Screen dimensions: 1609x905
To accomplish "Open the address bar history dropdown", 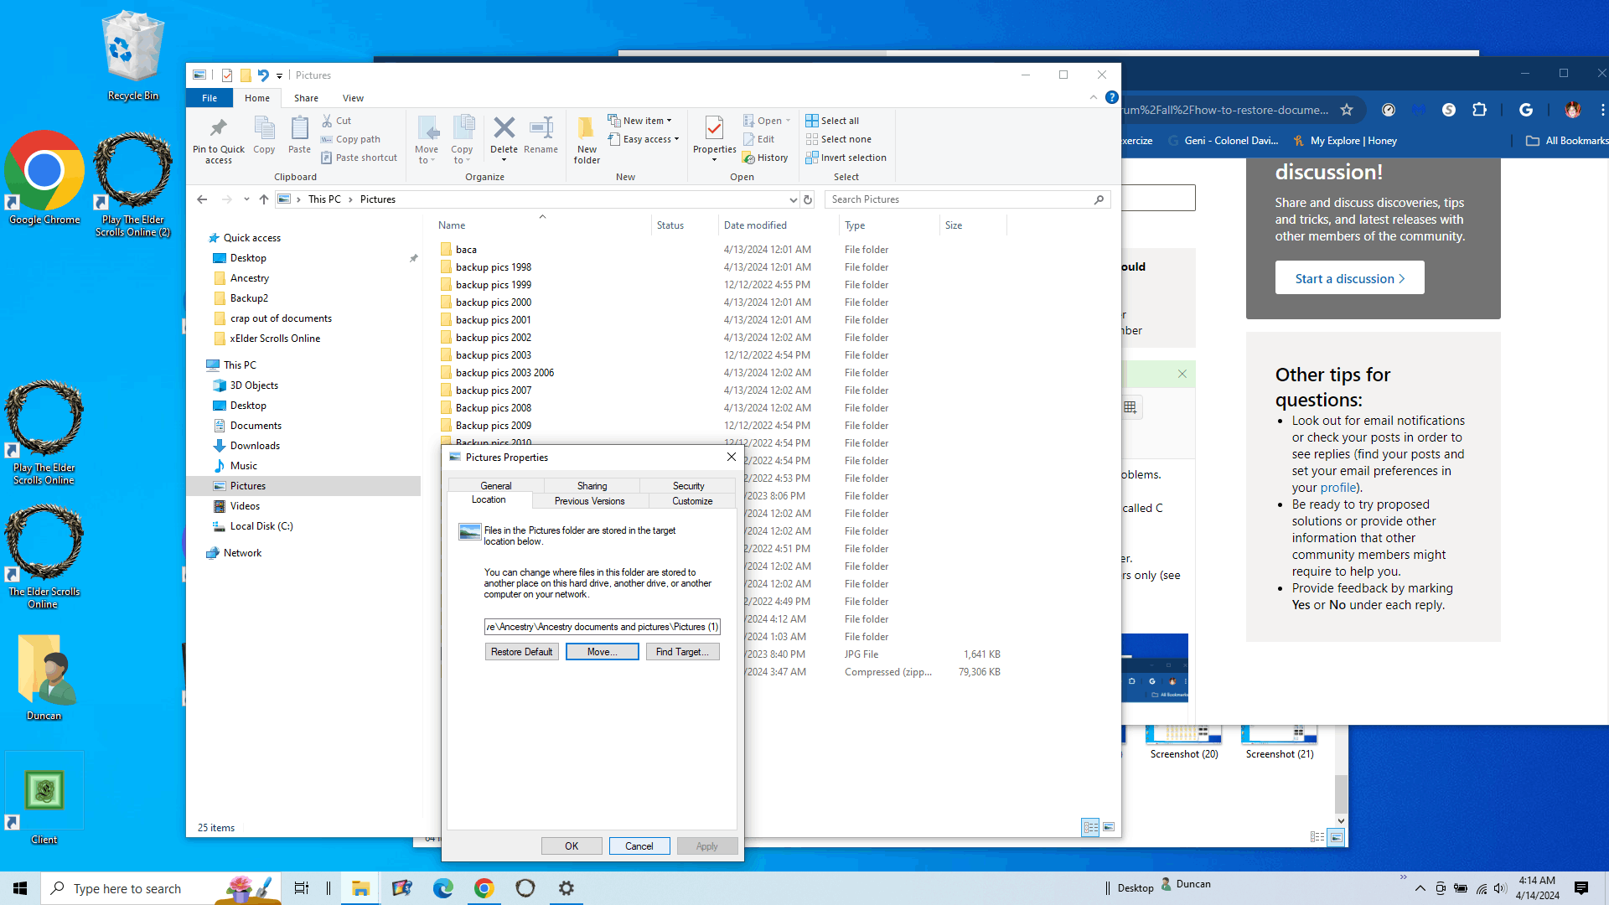I will [793, 199].
